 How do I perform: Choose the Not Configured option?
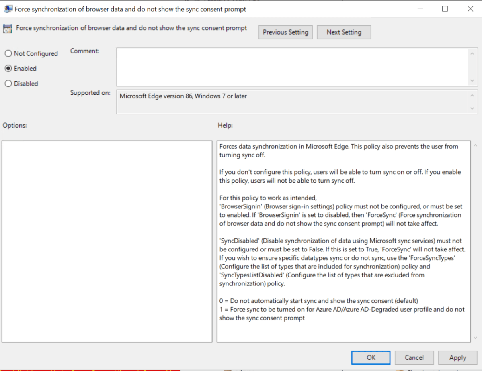point(7,53)
